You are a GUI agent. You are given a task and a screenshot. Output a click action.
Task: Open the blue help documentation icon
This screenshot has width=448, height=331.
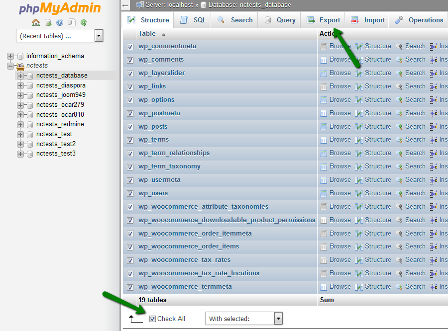tap(60, 22)
